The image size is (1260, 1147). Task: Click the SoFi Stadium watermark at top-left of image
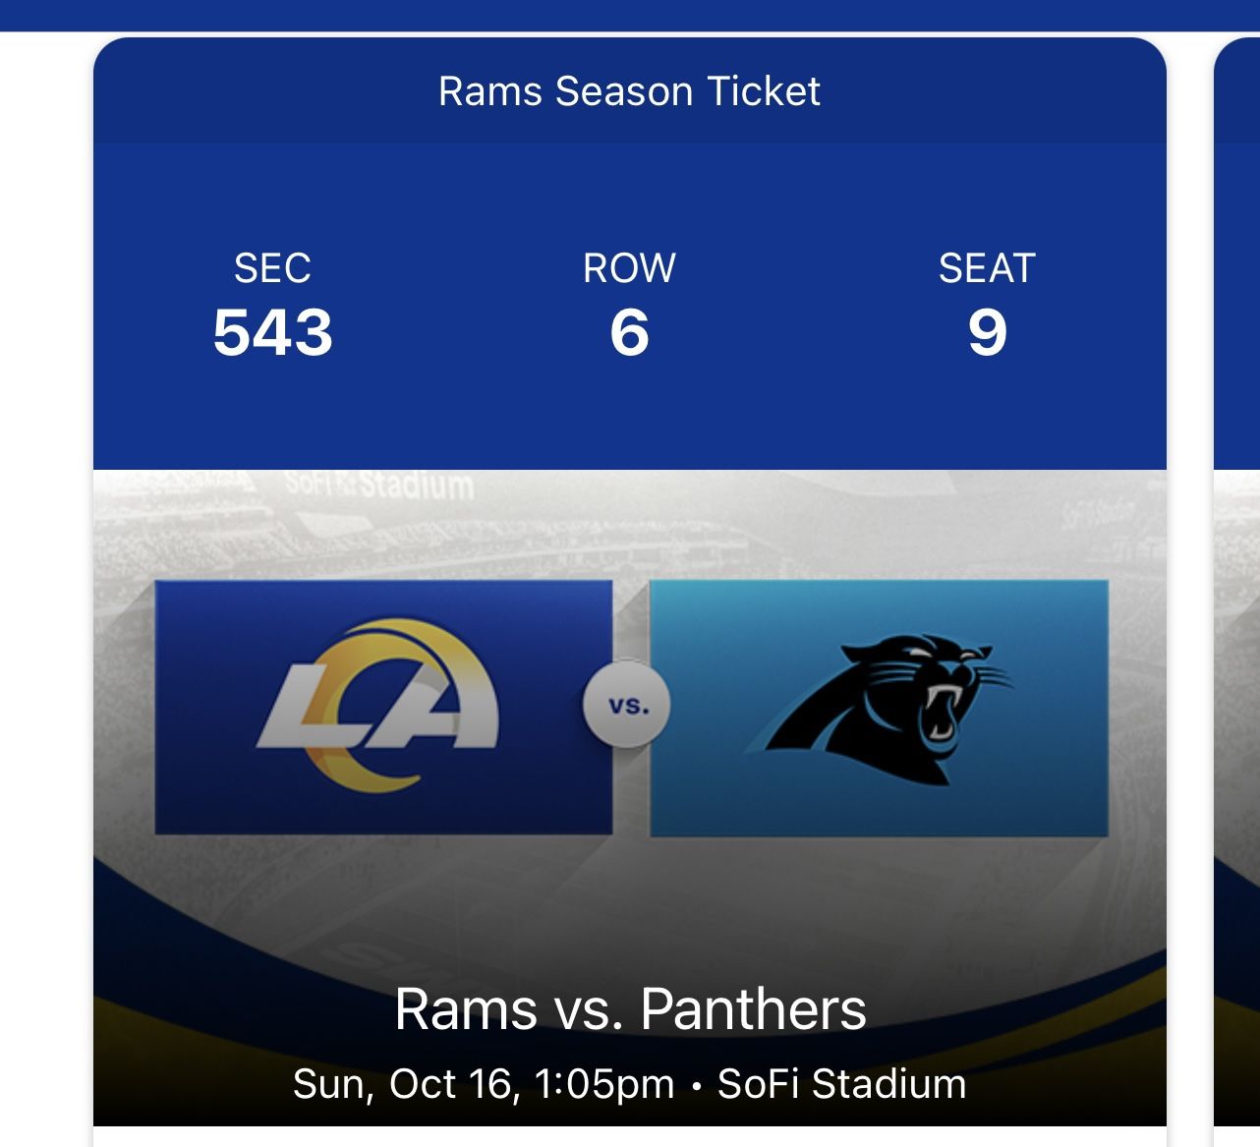click(x=379, y=484)
